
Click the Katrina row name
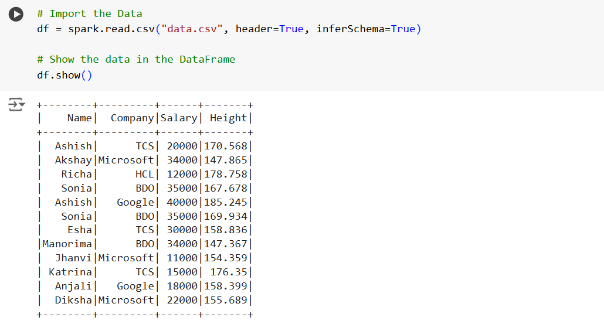coord(70,272)
